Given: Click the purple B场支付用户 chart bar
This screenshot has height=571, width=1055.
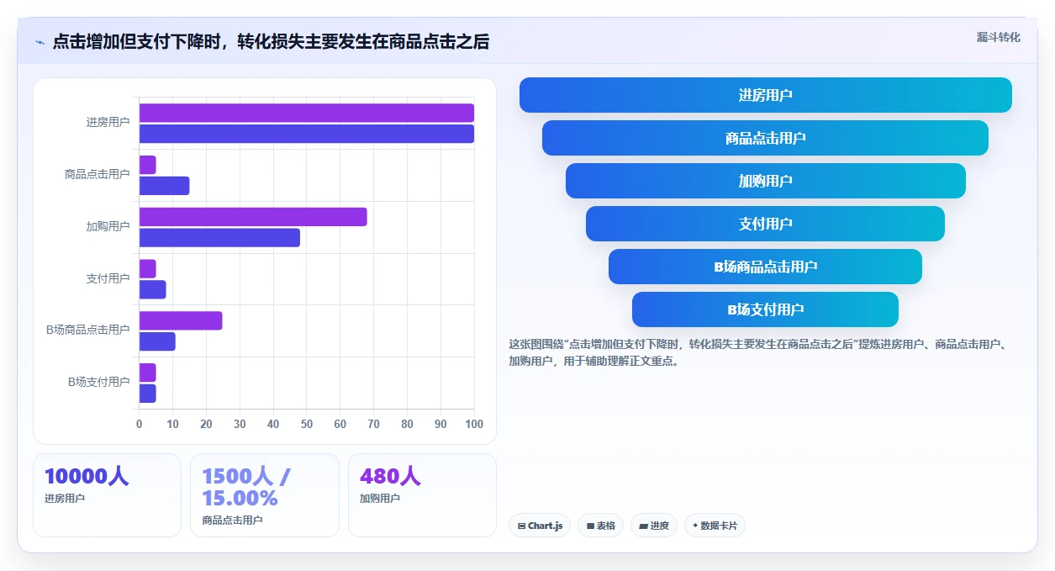Looking at the screenshot, I should pos(147,373).
